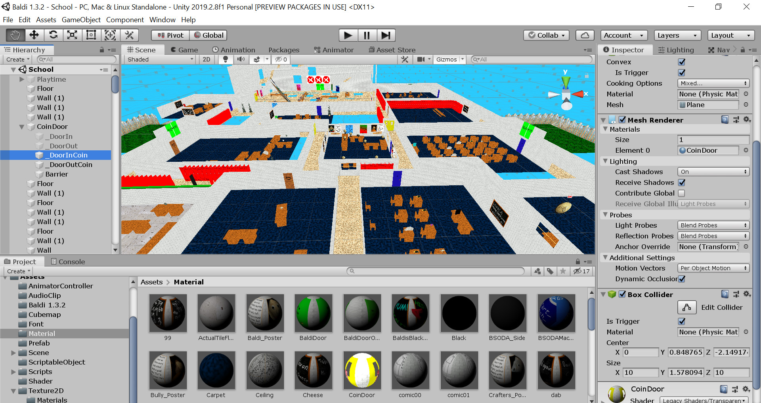Open the Cast Shadows dropdown
Image resolution: width=761 pixels, height=403 pixels.
click(x=713, y=172)
